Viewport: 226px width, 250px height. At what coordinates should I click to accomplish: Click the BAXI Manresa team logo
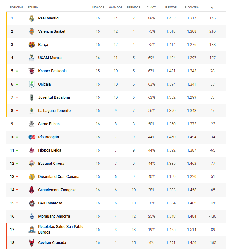(31, 203)
